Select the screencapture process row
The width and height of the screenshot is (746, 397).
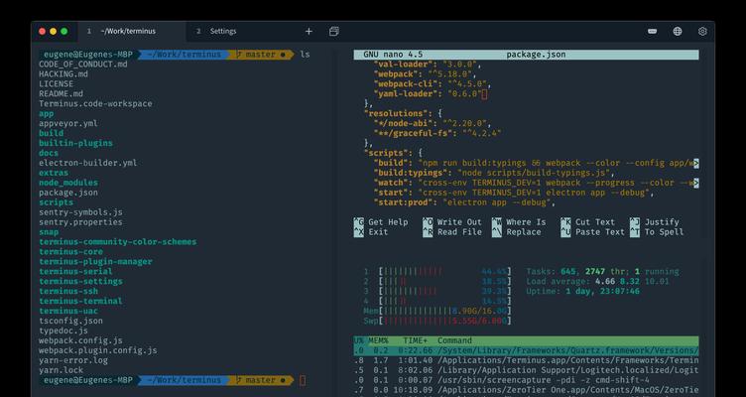click(526, 380)
